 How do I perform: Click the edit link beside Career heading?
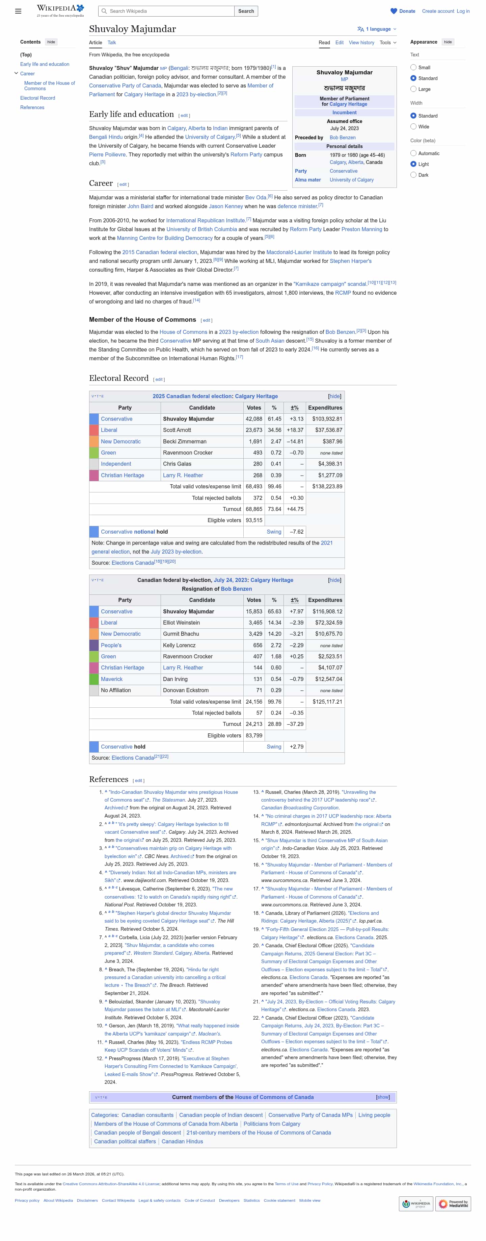(123, 185)
